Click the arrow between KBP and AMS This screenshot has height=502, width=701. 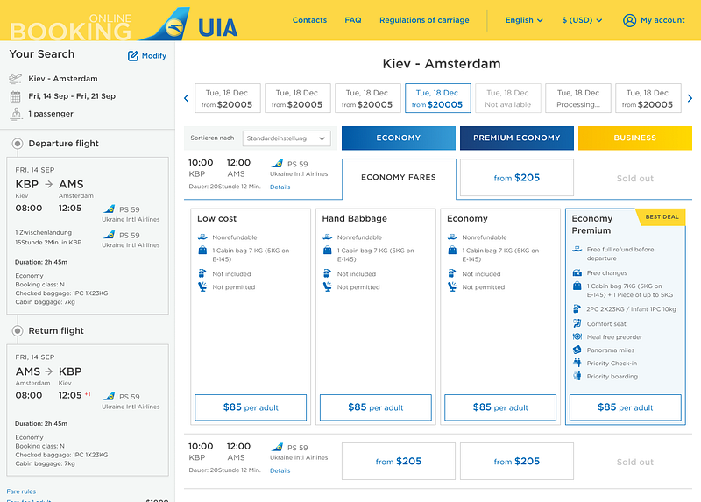49,184
